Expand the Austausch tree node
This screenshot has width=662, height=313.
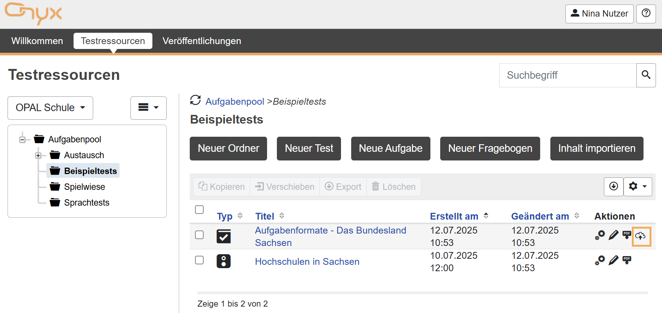coord(38,155)
